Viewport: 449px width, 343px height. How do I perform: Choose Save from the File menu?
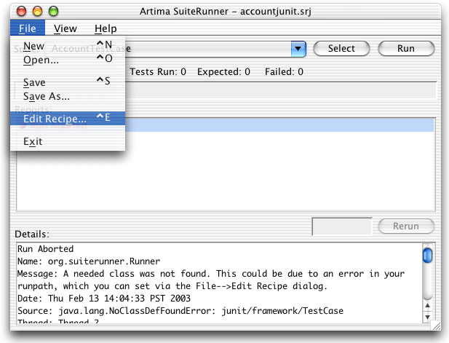point(68,82)
